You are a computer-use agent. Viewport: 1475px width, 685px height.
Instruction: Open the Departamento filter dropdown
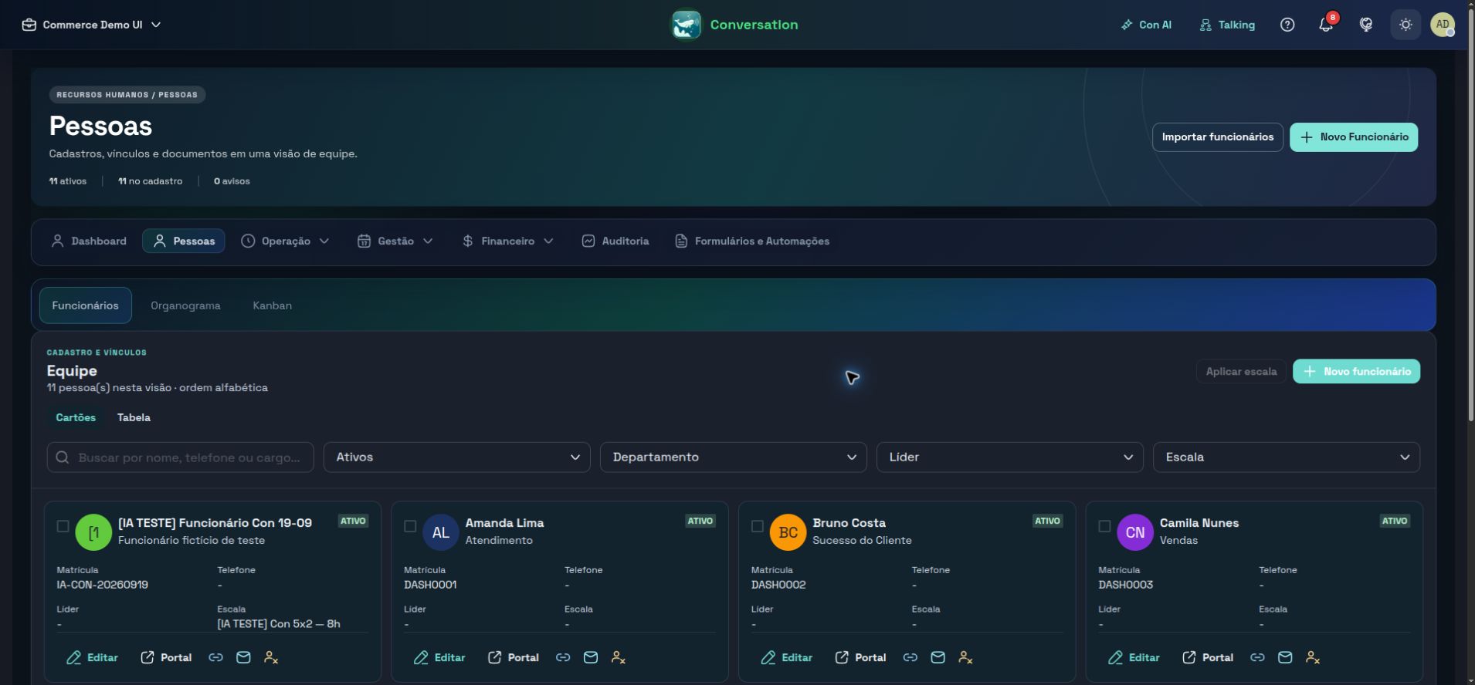[x=733, y=457]
